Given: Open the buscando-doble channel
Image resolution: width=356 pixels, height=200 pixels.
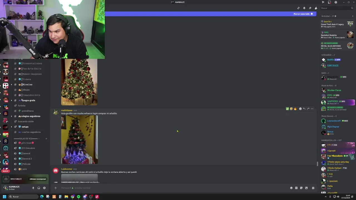Looking at the screenshot, I should 30,121.
